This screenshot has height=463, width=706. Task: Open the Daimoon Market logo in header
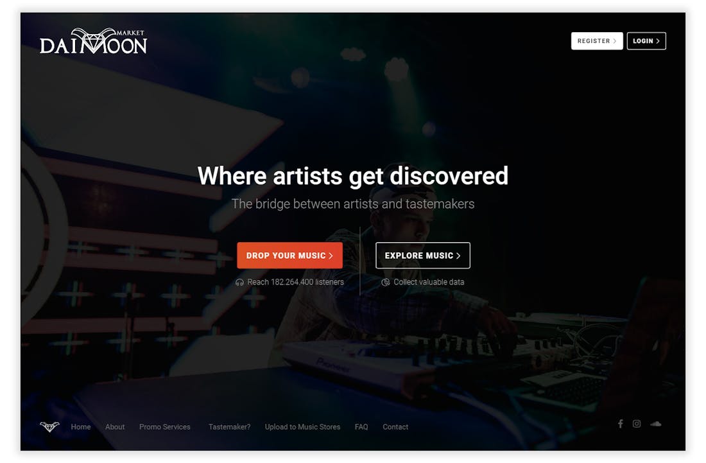click(93, 42)
